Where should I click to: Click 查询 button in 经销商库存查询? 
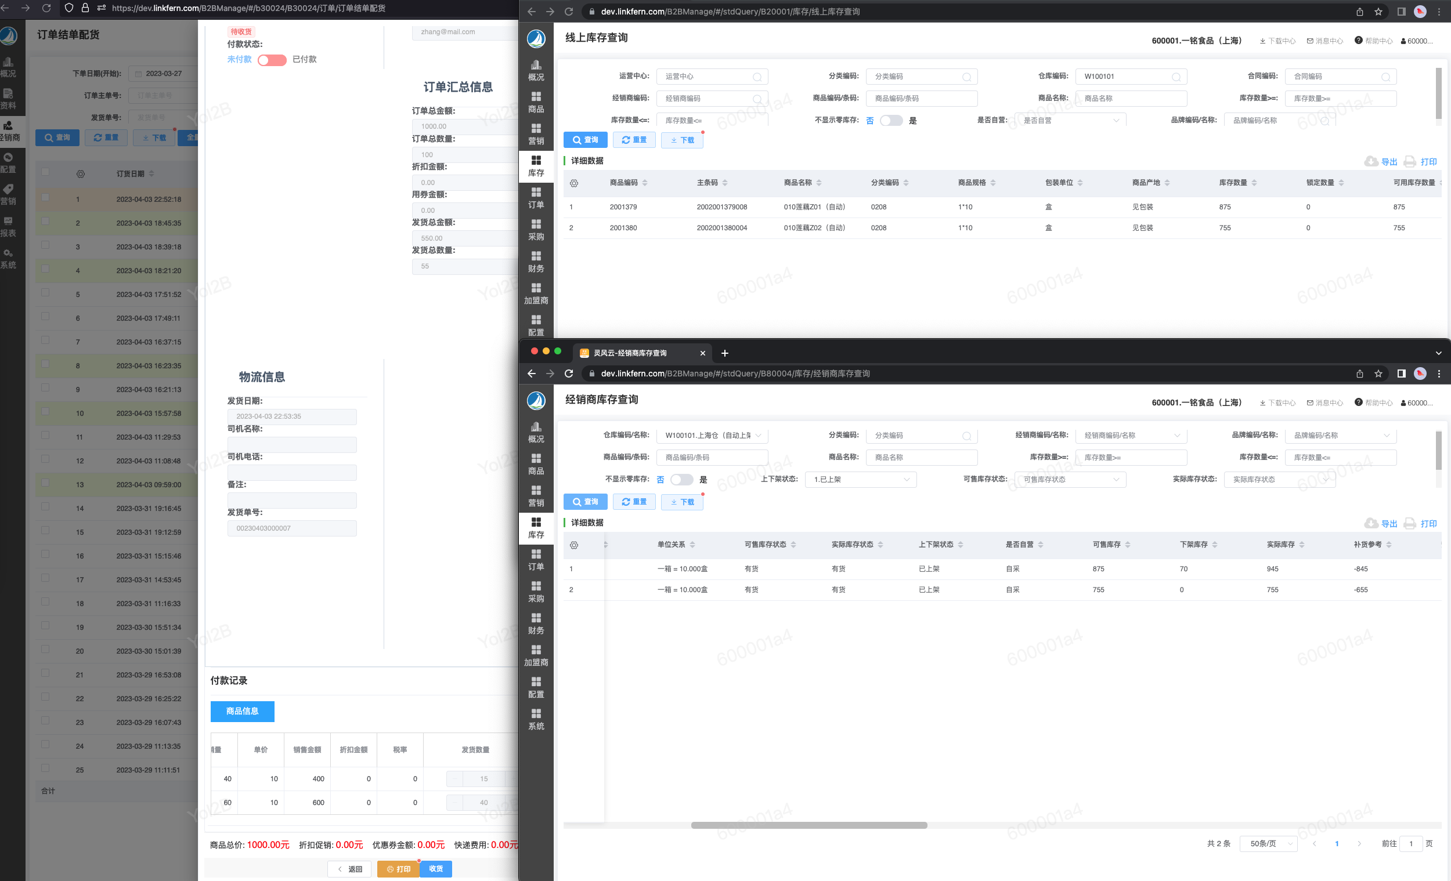coord(585,502)
